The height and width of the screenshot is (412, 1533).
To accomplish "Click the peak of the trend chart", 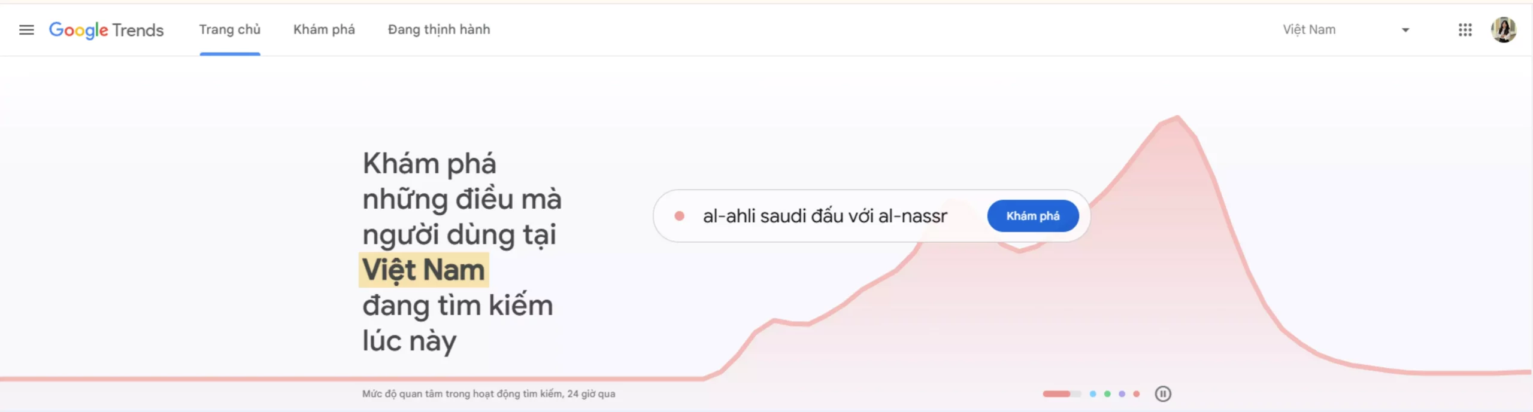I will click(1177, 117).
